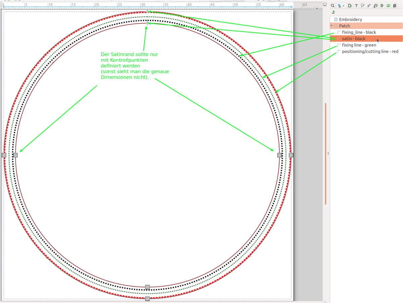The height and width of the screenshot is (303, 403).
Task: Collapse the Patch layer group
Action: (332, 26)
